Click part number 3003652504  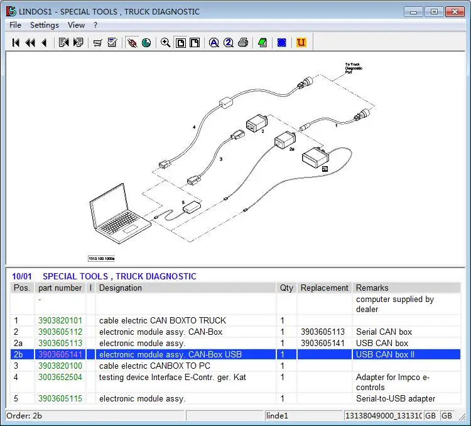pyautogui.click(x=60, y=377)
